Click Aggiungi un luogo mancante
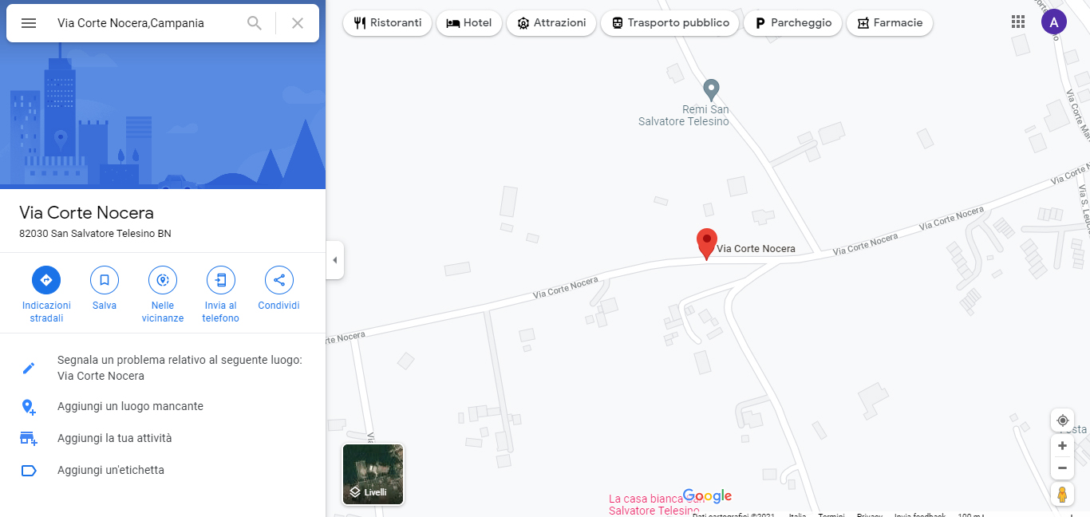 [x=130, y=406]
